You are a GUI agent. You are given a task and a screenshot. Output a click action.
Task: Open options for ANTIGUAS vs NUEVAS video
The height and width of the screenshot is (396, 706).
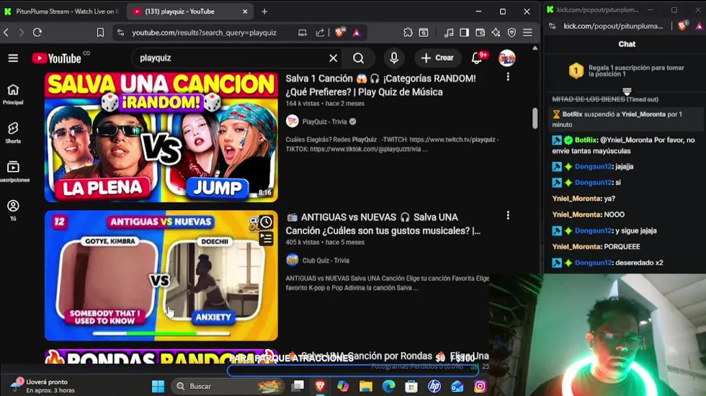tap(508, 216)
